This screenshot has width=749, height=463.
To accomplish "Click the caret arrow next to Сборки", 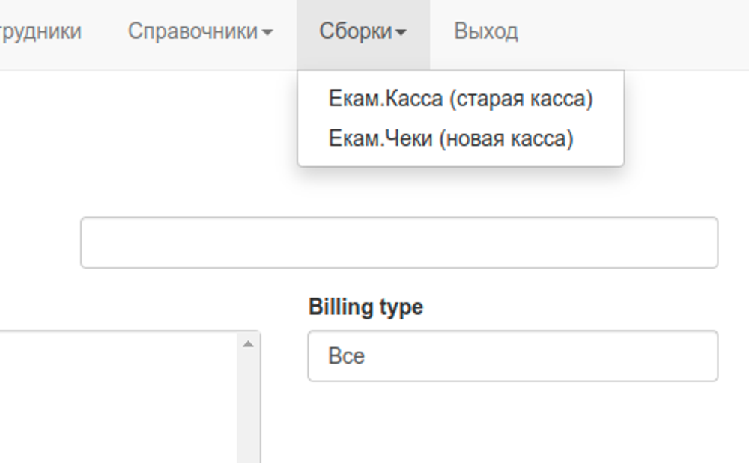I will click(x=401, y=32).
